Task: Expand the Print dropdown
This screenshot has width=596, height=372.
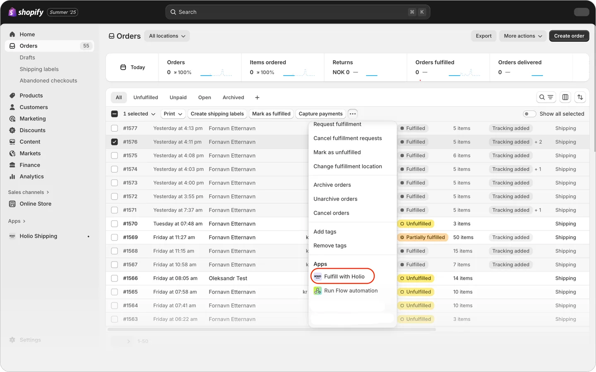Action: pyautogui.click(x=173, y=114)
